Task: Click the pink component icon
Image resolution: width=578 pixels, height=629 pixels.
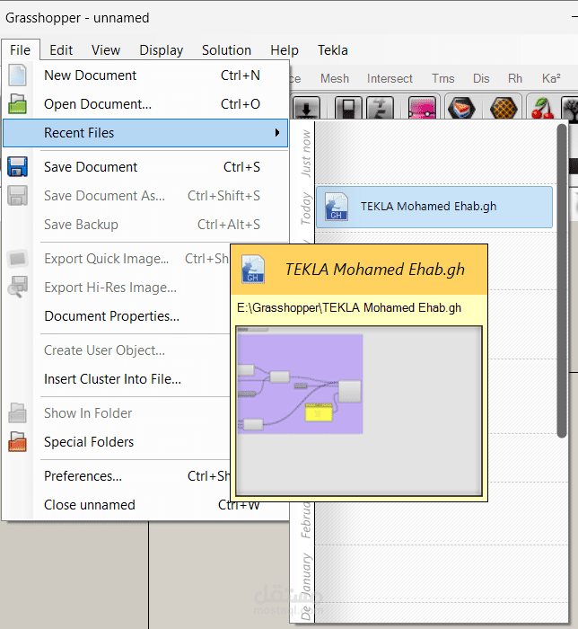Action: (422, 108)
